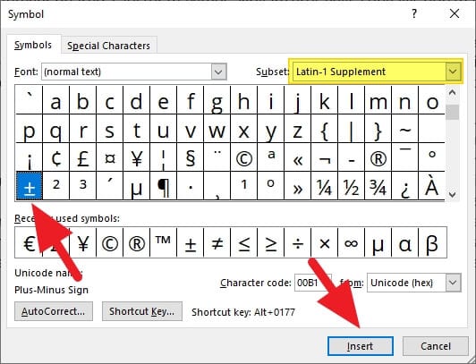Select the division ÷ symbol
This screenshot has width=476, height=364.
[x=297, y=242]
